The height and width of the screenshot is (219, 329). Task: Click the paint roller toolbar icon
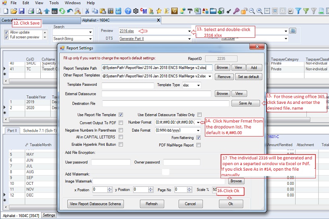click(190, 11)
